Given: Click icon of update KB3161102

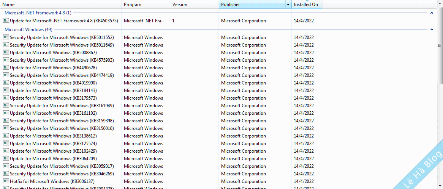Looking at the screenshot, I should tap(6, 113).
